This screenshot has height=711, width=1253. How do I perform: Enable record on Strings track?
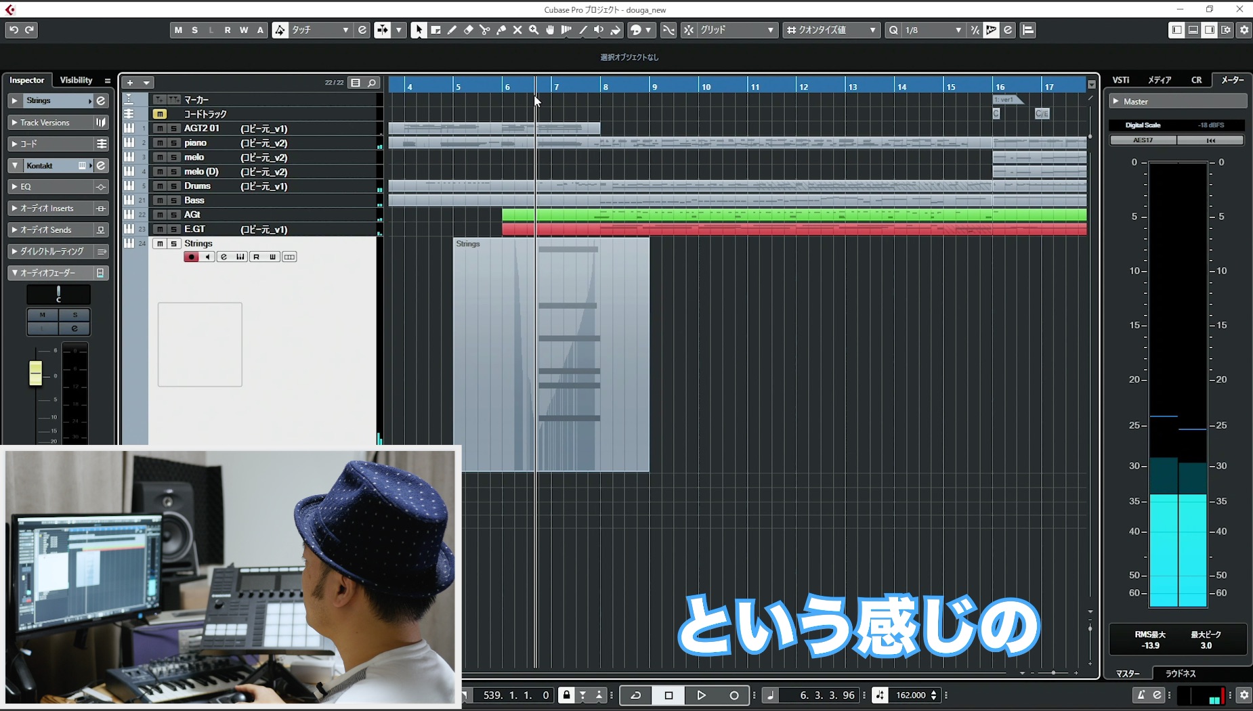point(191,257)
